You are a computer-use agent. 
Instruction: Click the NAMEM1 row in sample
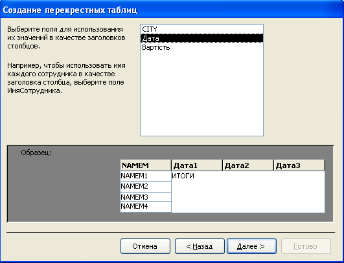coord(146,176)
